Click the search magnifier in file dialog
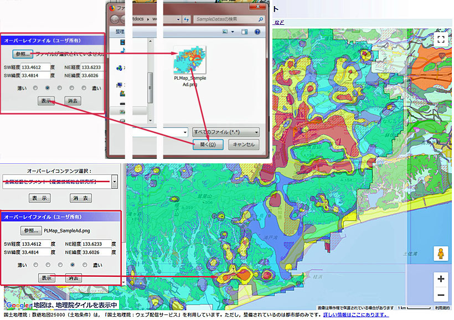 pyautogui.click(x=260, y=19)
